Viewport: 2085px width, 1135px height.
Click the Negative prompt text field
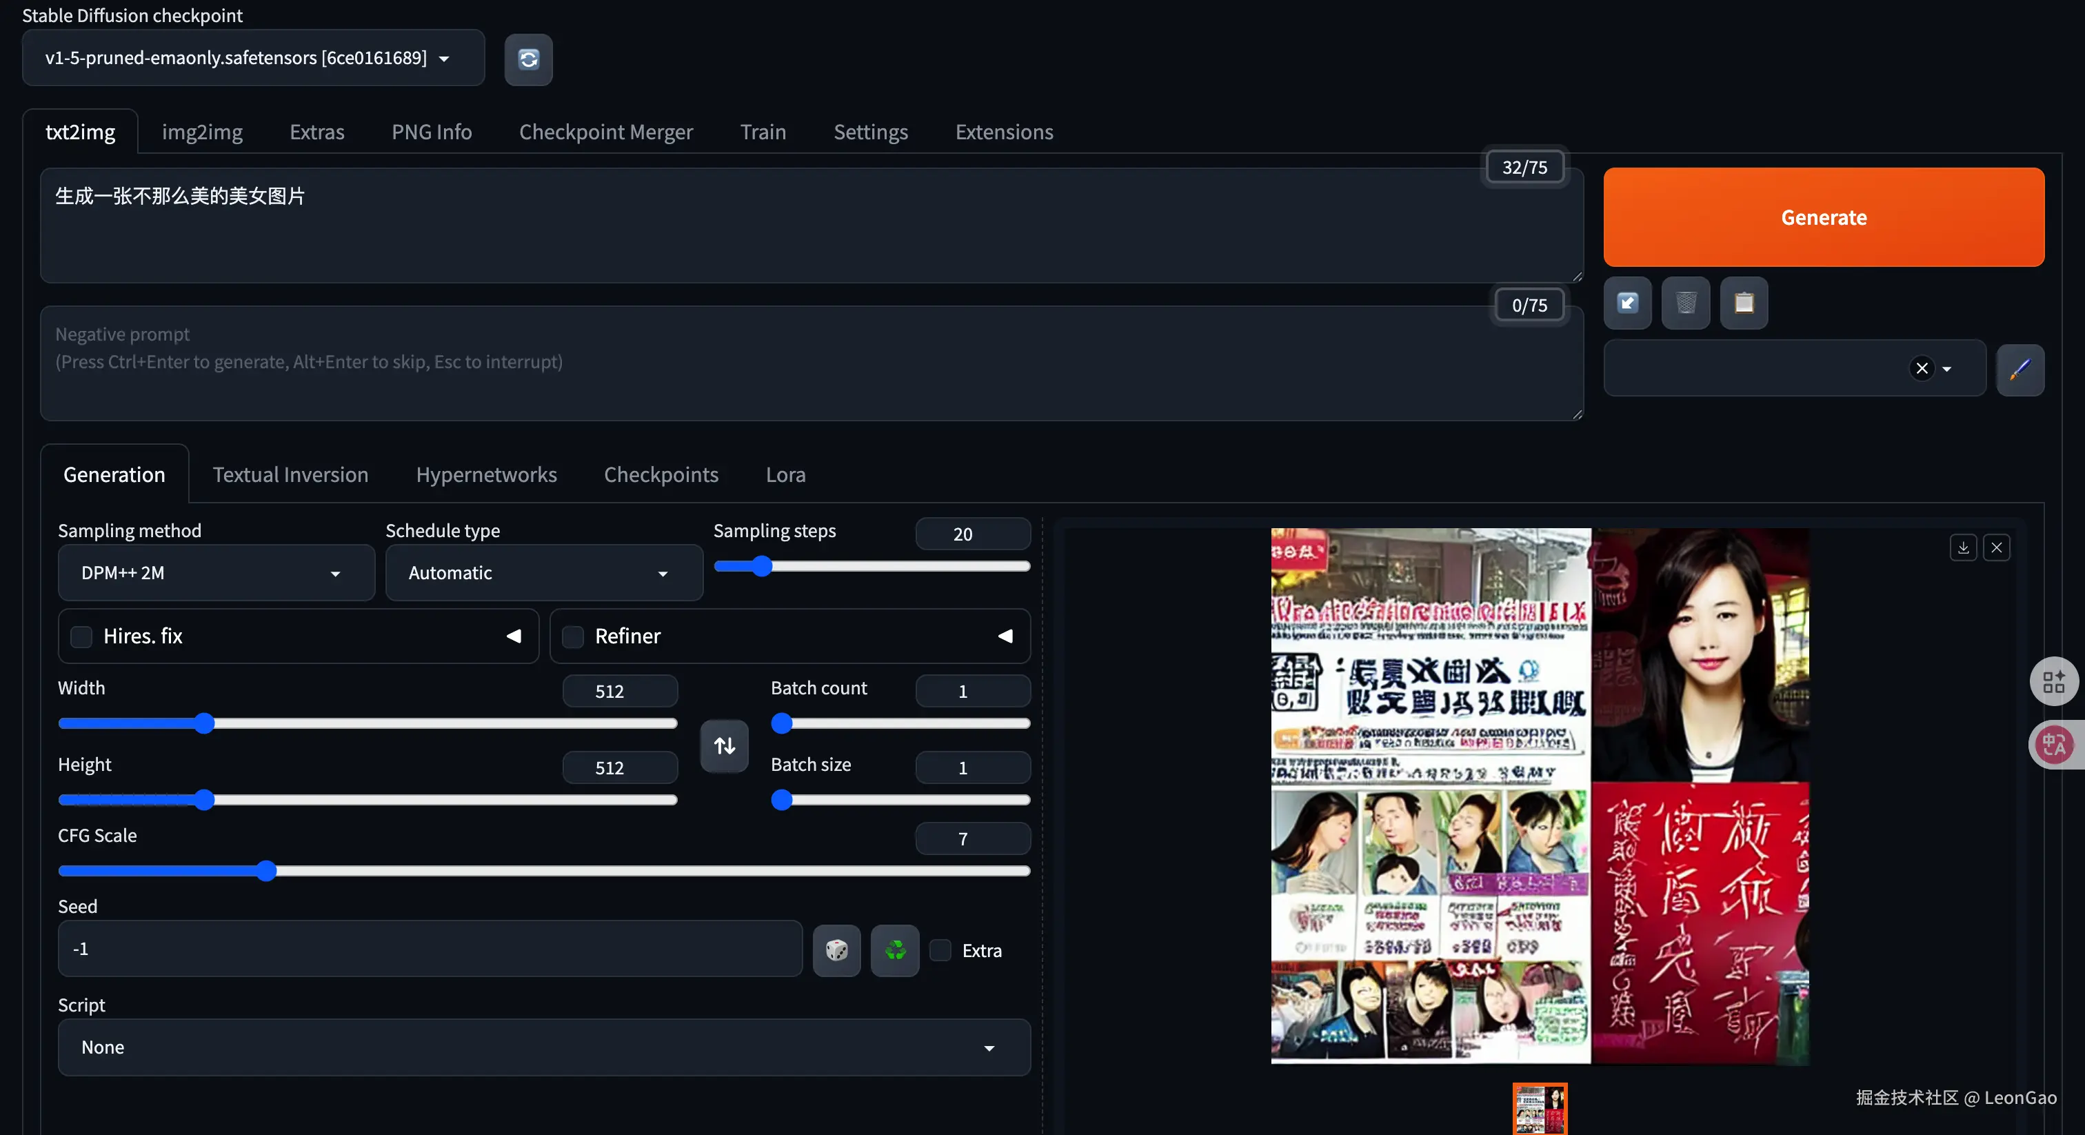809,364
